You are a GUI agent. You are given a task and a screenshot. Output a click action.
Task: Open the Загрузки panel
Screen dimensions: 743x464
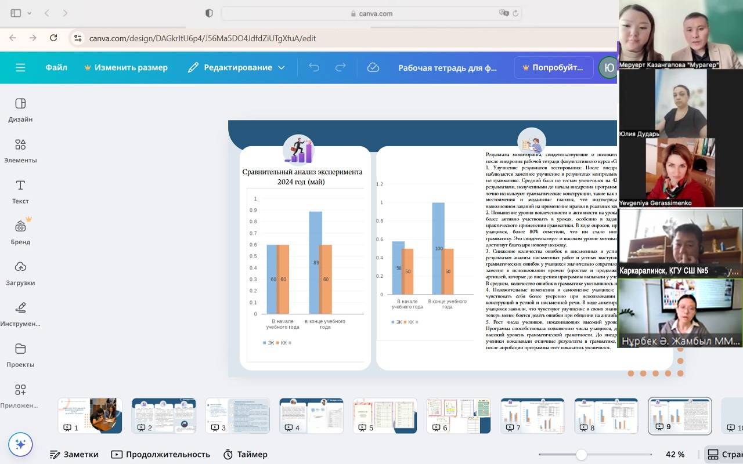(x=20, y=273)
